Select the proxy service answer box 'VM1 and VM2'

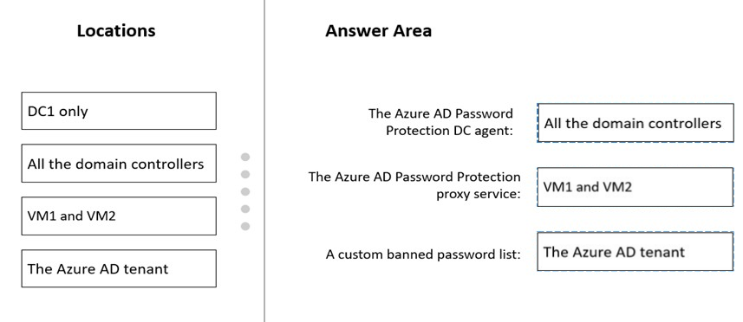(x=635, y=187)
